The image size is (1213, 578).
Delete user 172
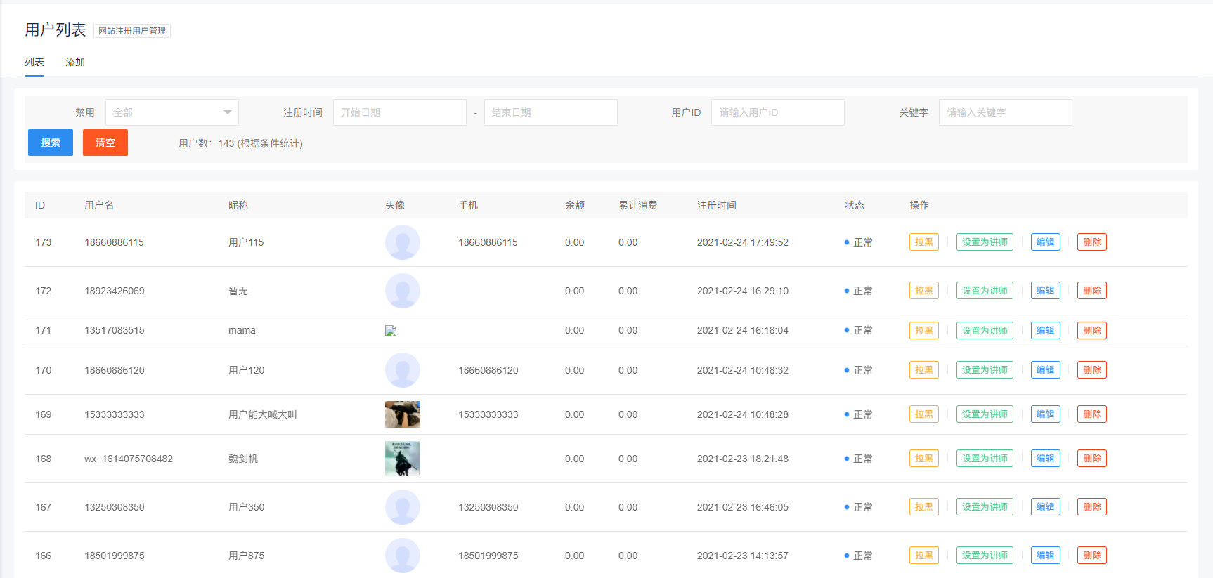[1092, 291]
